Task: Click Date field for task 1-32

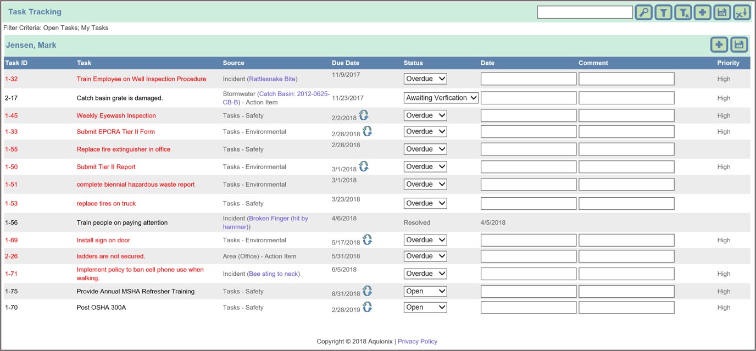Action: (x=529, y=79)
